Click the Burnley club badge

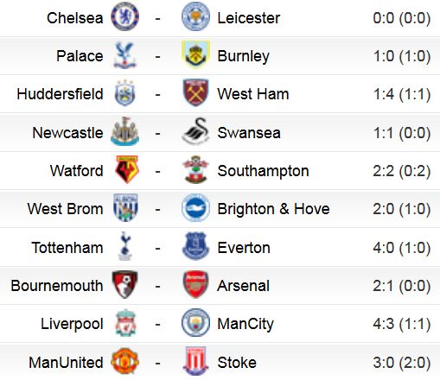[x=195, y=54]
